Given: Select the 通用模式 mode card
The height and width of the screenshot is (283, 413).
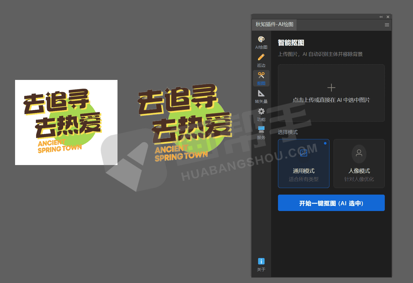Looking at the screenshot, I should (x=303, y=163).
